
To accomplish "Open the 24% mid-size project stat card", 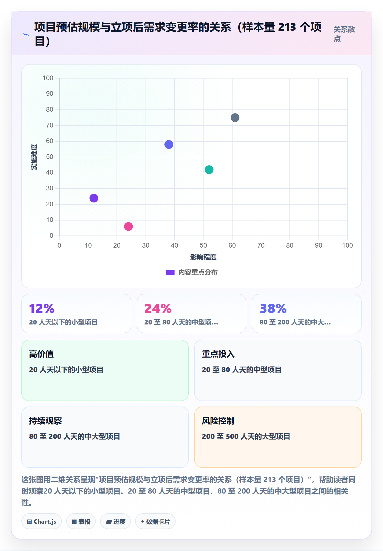I will click(191, 314).
